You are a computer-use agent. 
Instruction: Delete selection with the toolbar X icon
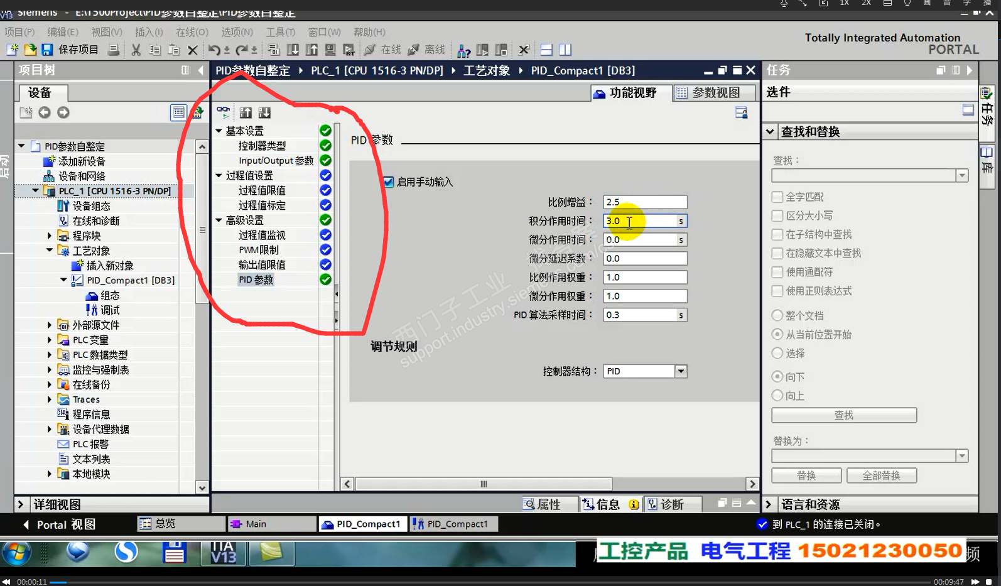(193, 50)
